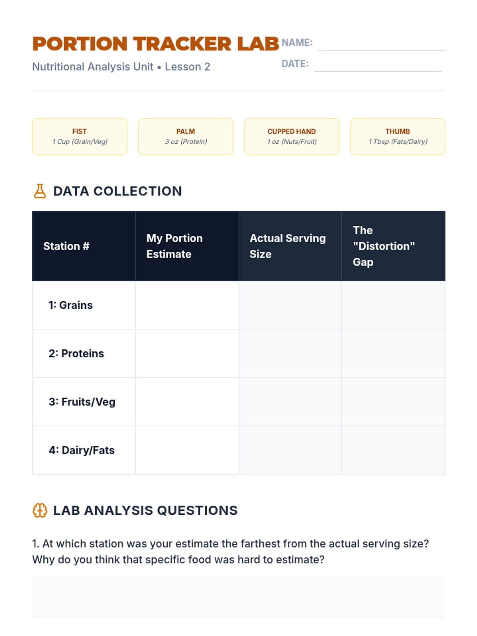Viewport: 477px width, 636px height.
Task: Select the Palm portion guide card
Action: pos(186,136)
